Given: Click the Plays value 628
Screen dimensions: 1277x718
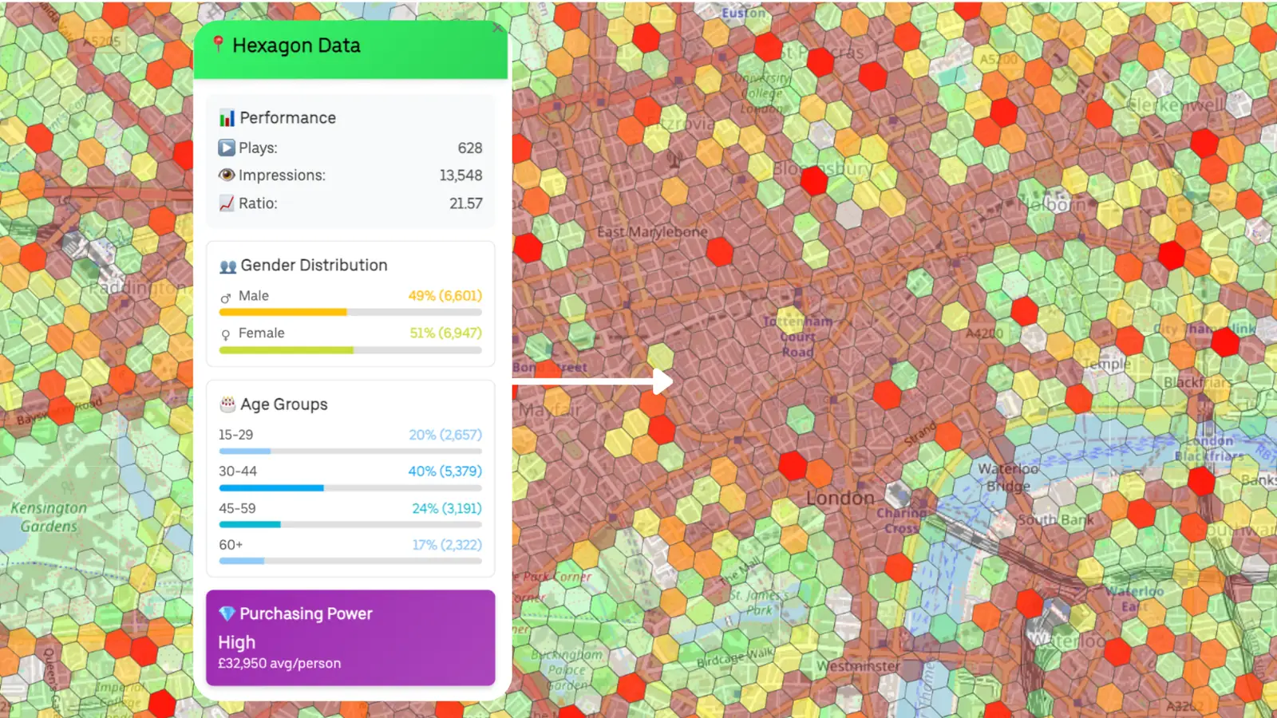Looking at the screenshot, I should pyautogui.click(x=469, y=148).
